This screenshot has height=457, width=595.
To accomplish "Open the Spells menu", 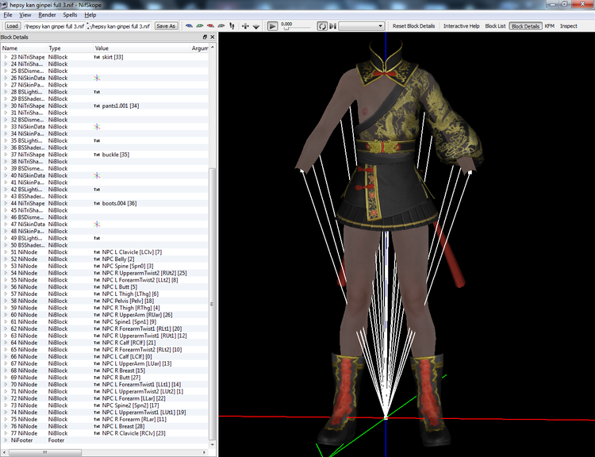I will 70,15.
